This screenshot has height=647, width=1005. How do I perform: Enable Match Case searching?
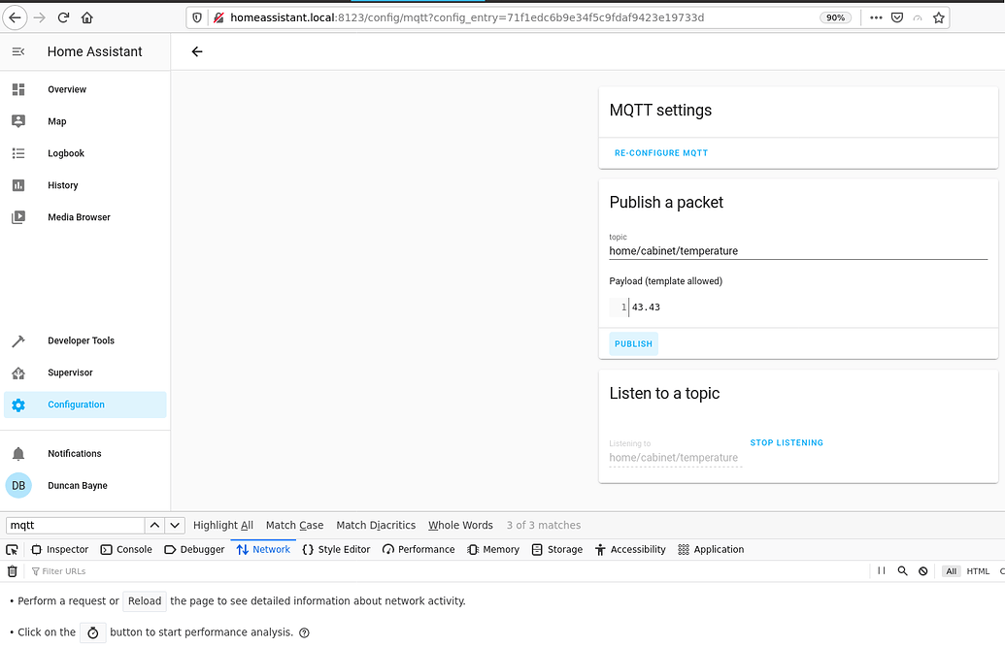pyautogui.click(x=293, y=525)
